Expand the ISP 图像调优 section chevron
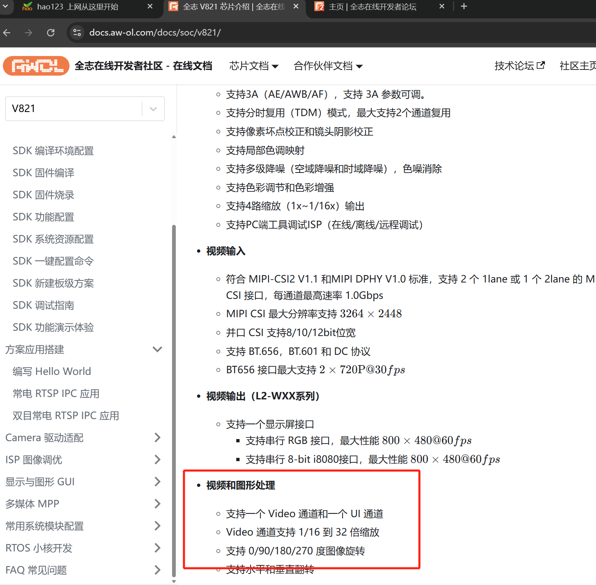This screenshot has width=596, height=585. (157, 460)
